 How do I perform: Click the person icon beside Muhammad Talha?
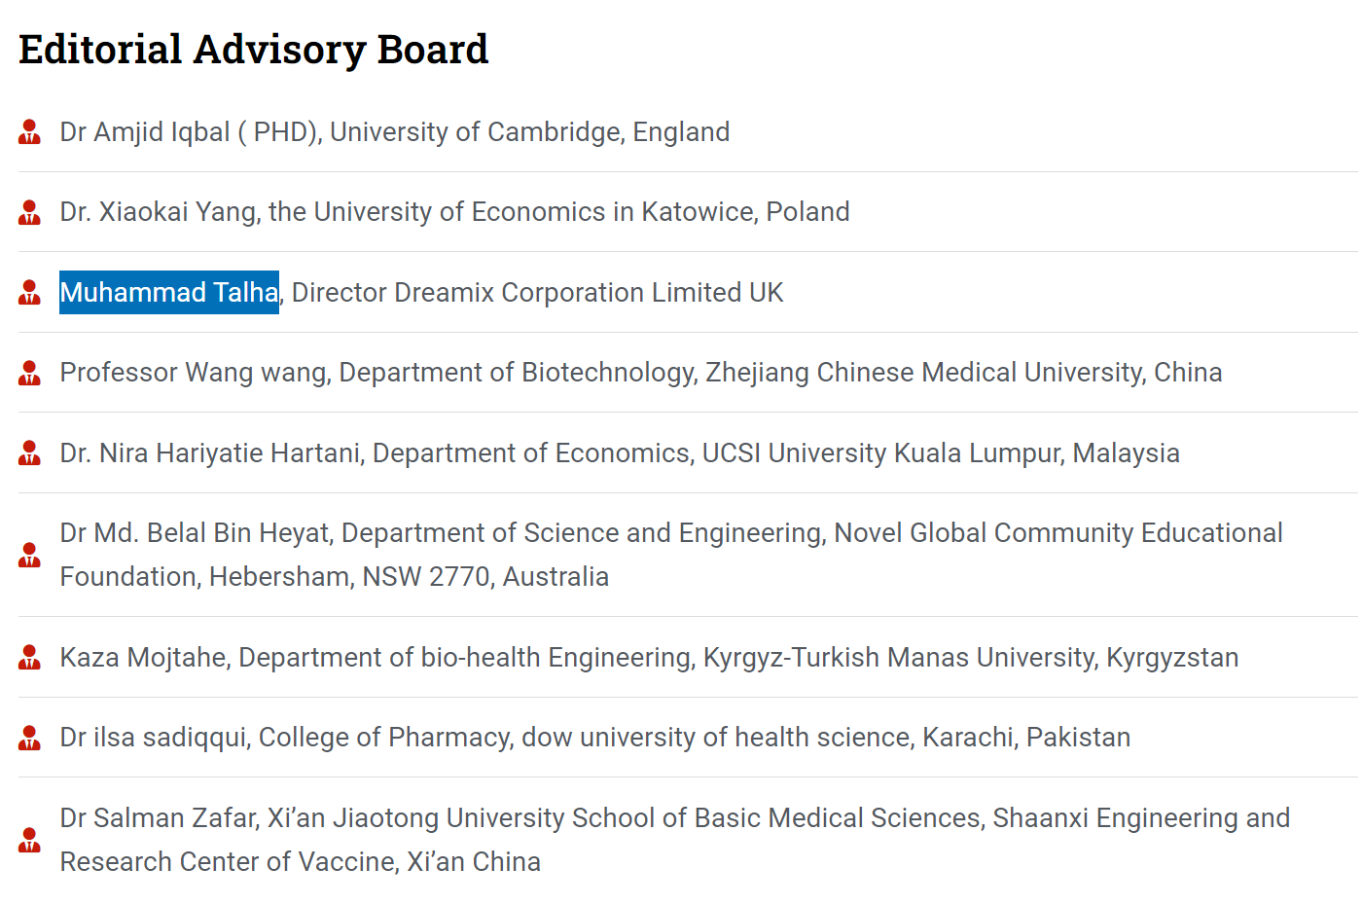click(30, 292)
